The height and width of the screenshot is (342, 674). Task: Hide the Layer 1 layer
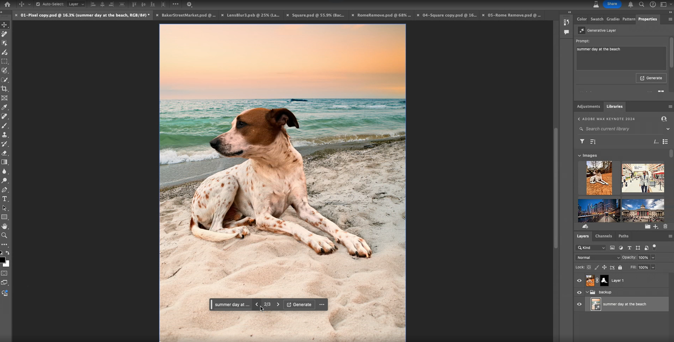(579, 280)
